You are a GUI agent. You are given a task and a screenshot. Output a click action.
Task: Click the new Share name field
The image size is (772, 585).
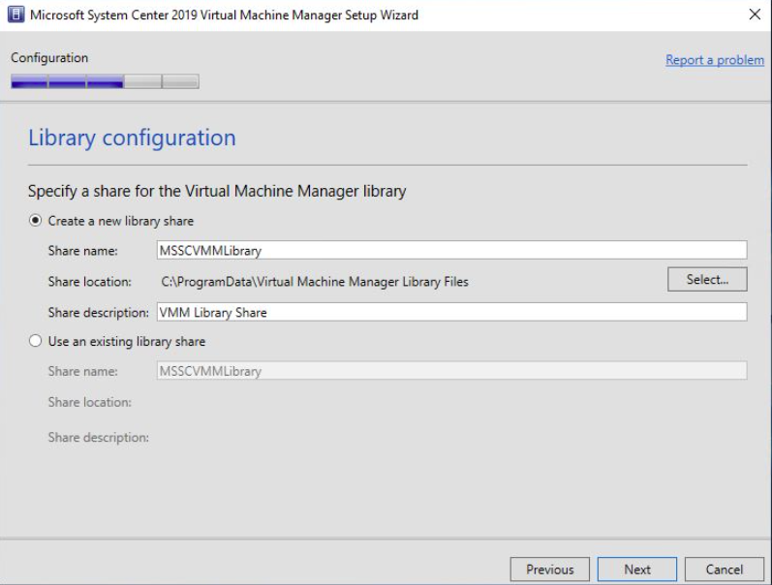point(451,250)
